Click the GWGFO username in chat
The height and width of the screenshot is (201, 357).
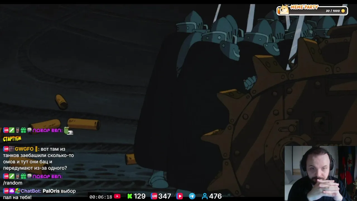coord(24,149)
